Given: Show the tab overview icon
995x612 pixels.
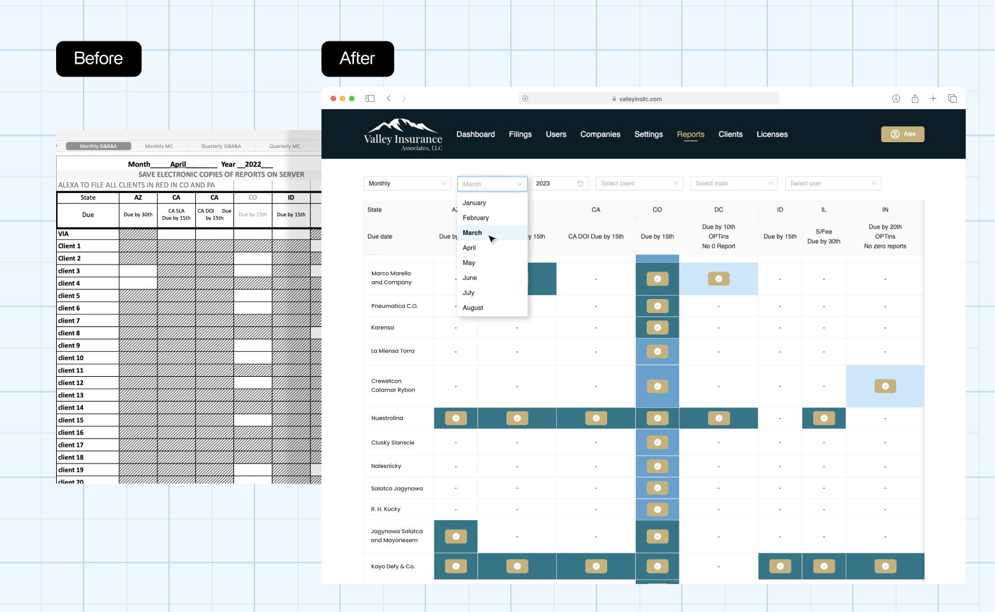Looking at the screenshot, I should [x=952, y=98].
